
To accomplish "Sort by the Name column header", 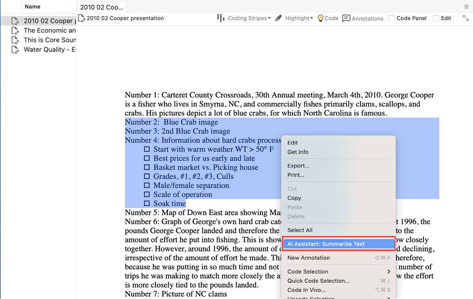I will coord(32,7).
